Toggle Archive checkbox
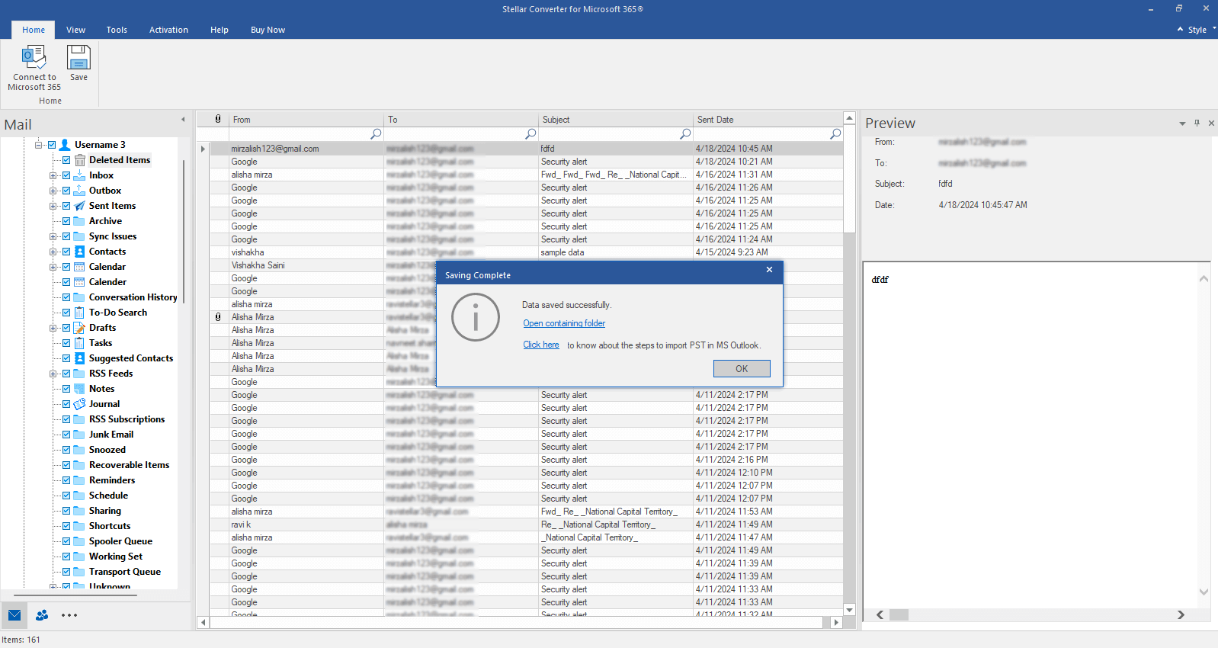The height and width of the screenshot is (648, 1218). 66,221
